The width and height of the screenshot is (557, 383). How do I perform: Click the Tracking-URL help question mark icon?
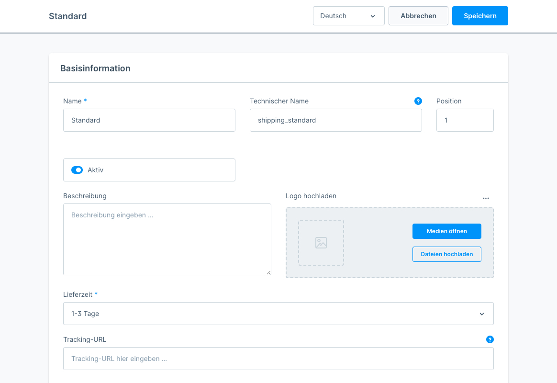[490, 339]
